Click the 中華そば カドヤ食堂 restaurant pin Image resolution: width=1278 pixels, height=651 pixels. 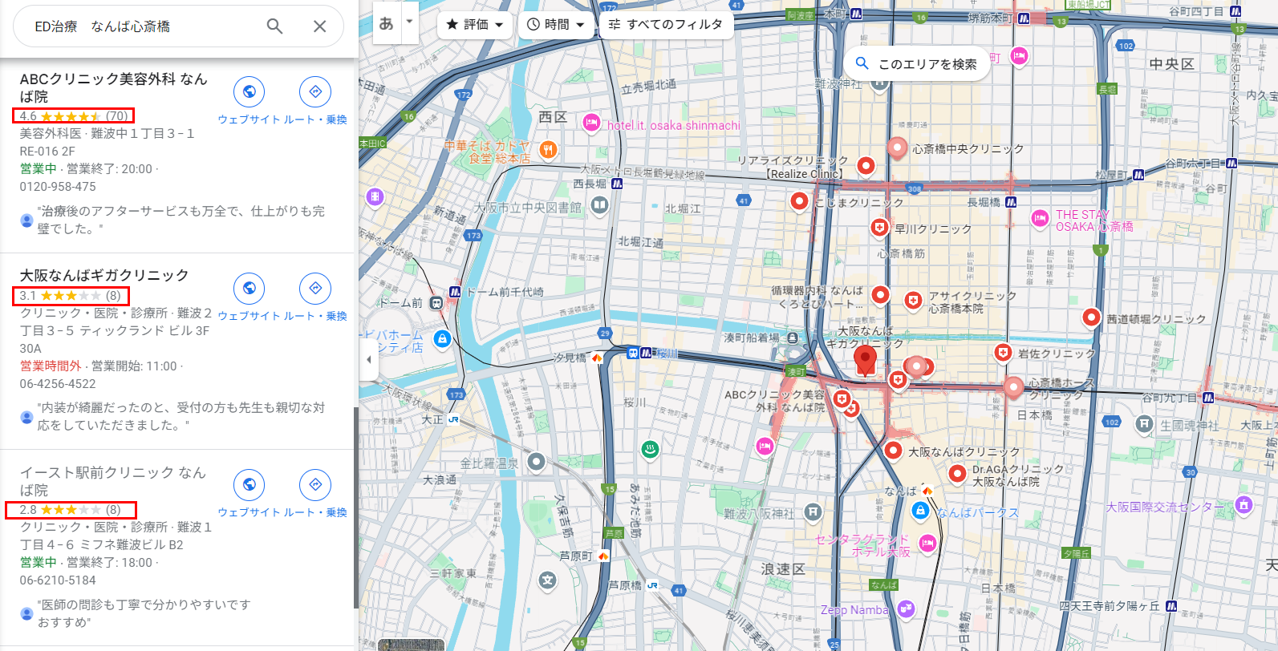click(548, 149)
